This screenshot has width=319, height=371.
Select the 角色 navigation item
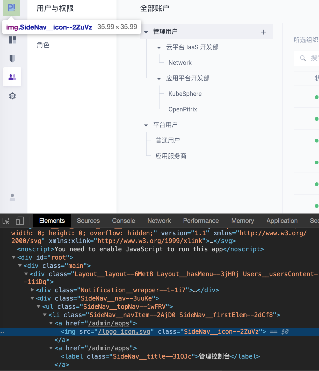(43, 45)
